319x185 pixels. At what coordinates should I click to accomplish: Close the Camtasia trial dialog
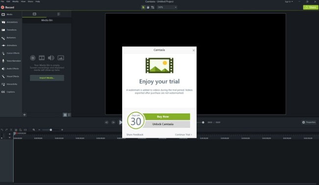click(194, 50)
